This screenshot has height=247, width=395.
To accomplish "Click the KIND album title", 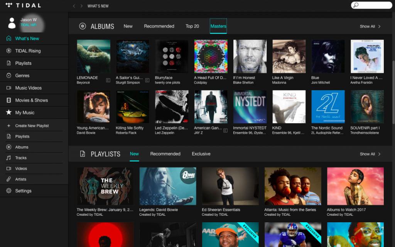I will click(x=277, y=128).
